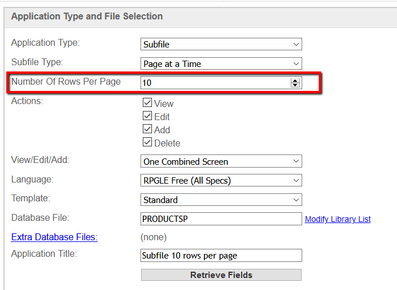Click the Application Title text field
Viewport: 397px width, 290px height.
pos(221,255)
